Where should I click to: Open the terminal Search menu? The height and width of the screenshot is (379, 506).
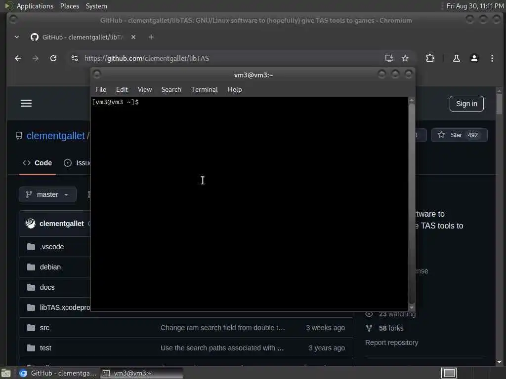point(171,90)
